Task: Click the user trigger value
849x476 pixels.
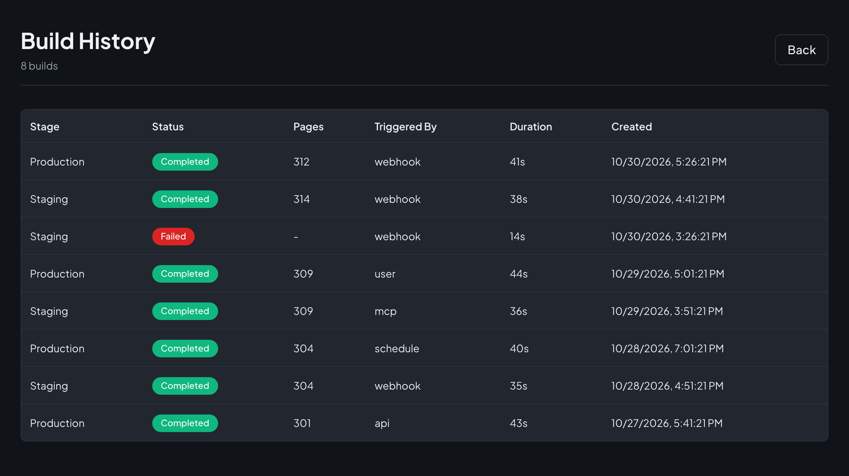Action: pyautogui.click(x=385, y=274)
